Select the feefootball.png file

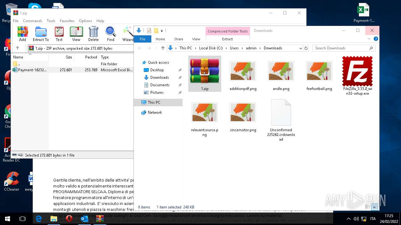click(319, 74)
